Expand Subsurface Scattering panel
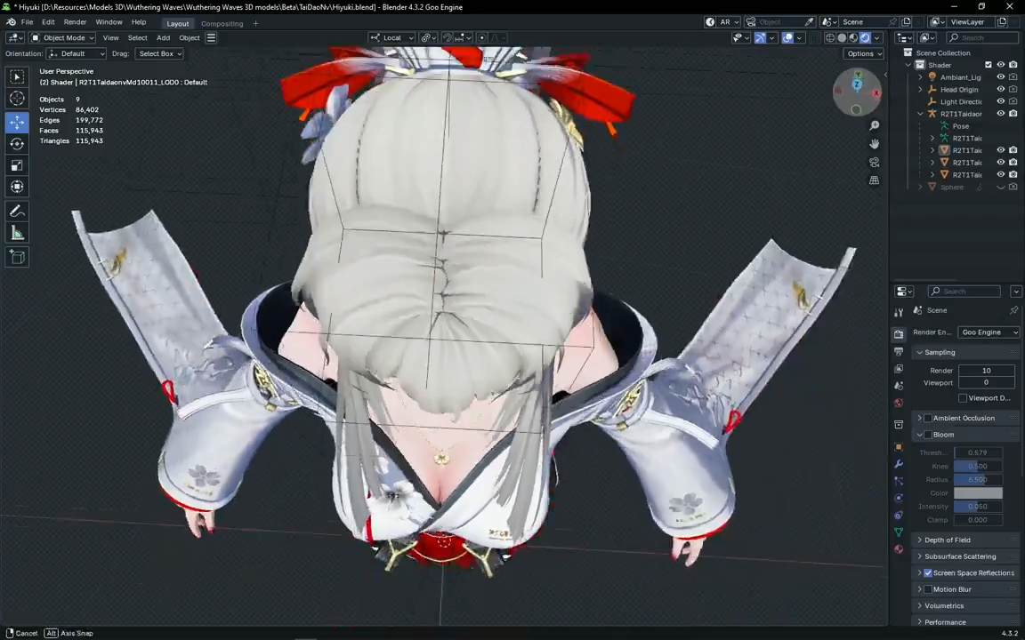 (959, 556)
